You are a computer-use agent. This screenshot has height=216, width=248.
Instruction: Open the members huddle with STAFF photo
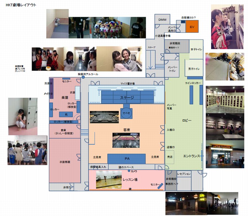coord(107,27)
